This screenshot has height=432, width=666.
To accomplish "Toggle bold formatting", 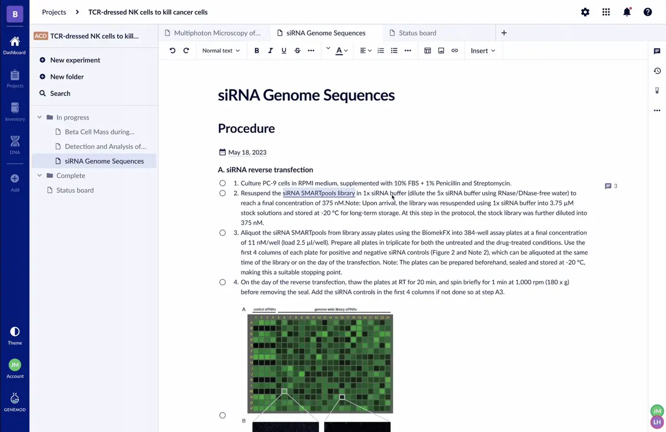I will (x=256, y=51).
